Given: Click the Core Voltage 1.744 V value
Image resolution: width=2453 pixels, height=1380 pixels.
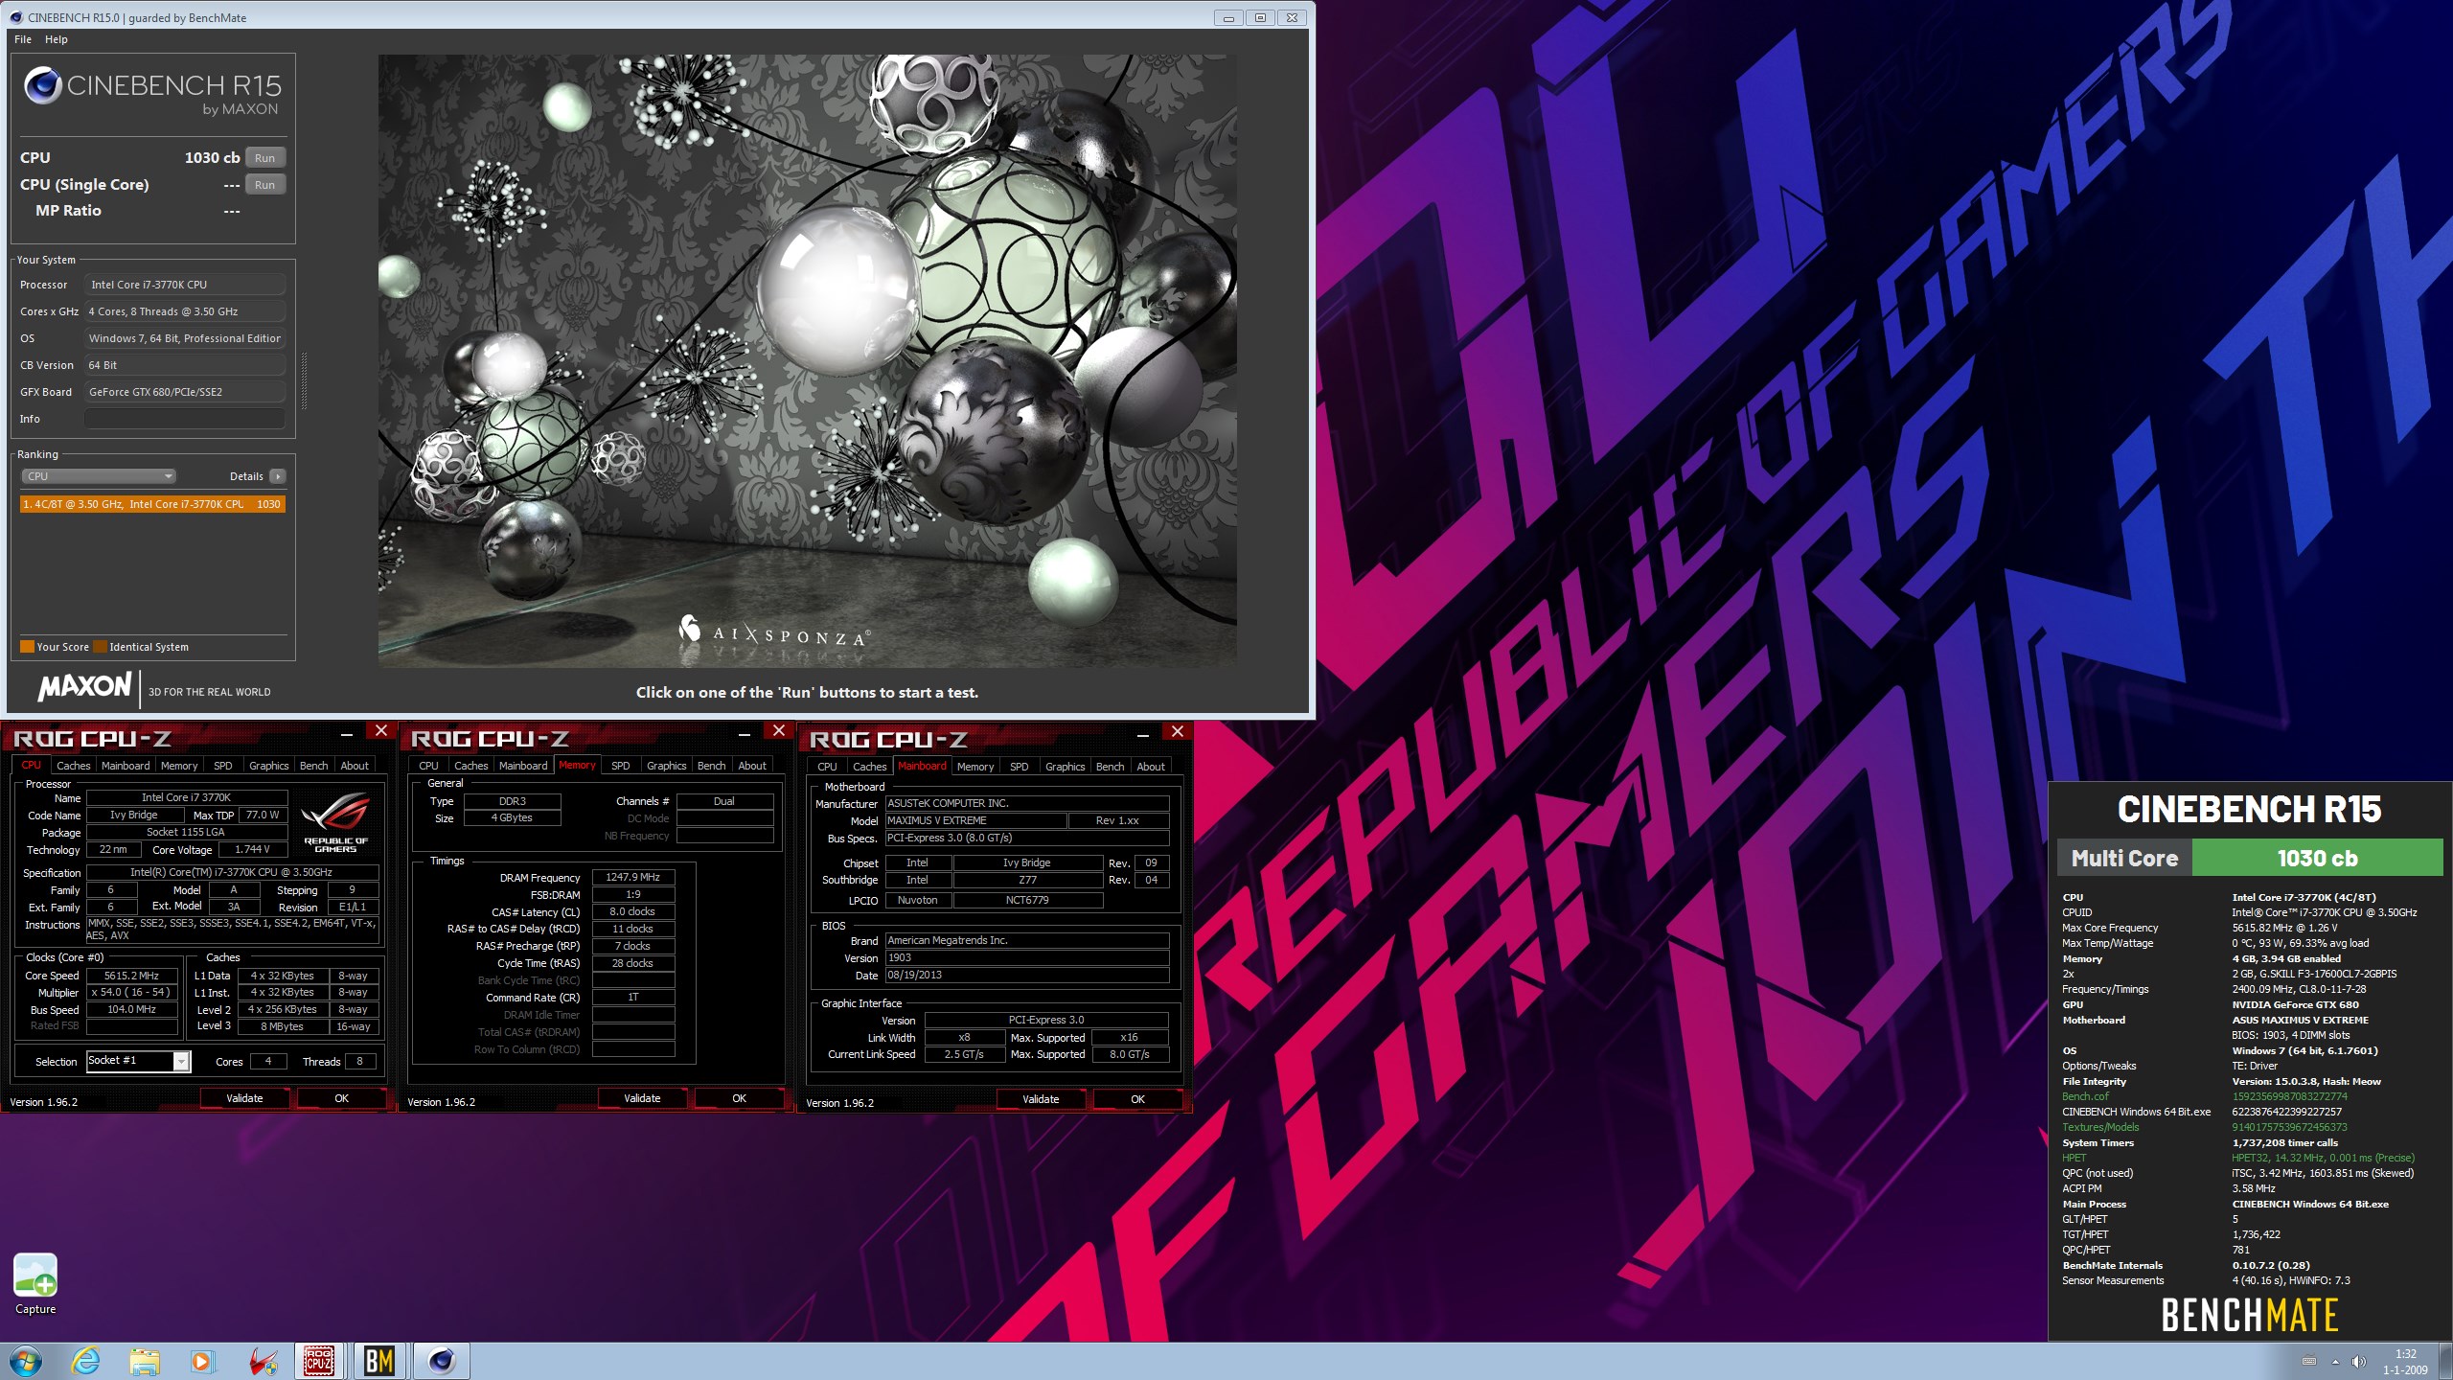Looking at the screenshot, I should click(x=253, y=849).
